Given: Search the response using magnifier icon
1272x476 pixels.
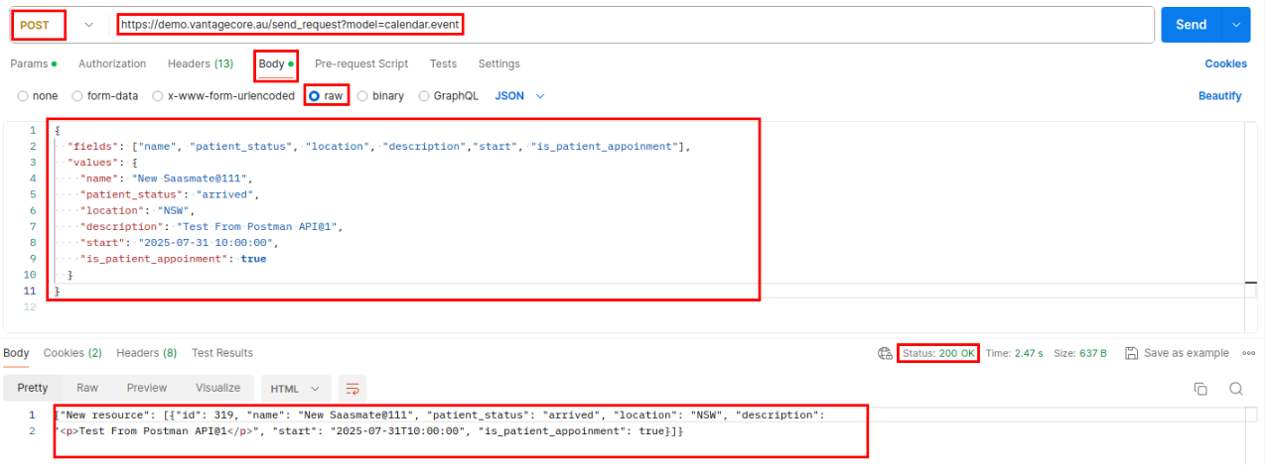Looking at the screenshot, I should (1236, 389).
